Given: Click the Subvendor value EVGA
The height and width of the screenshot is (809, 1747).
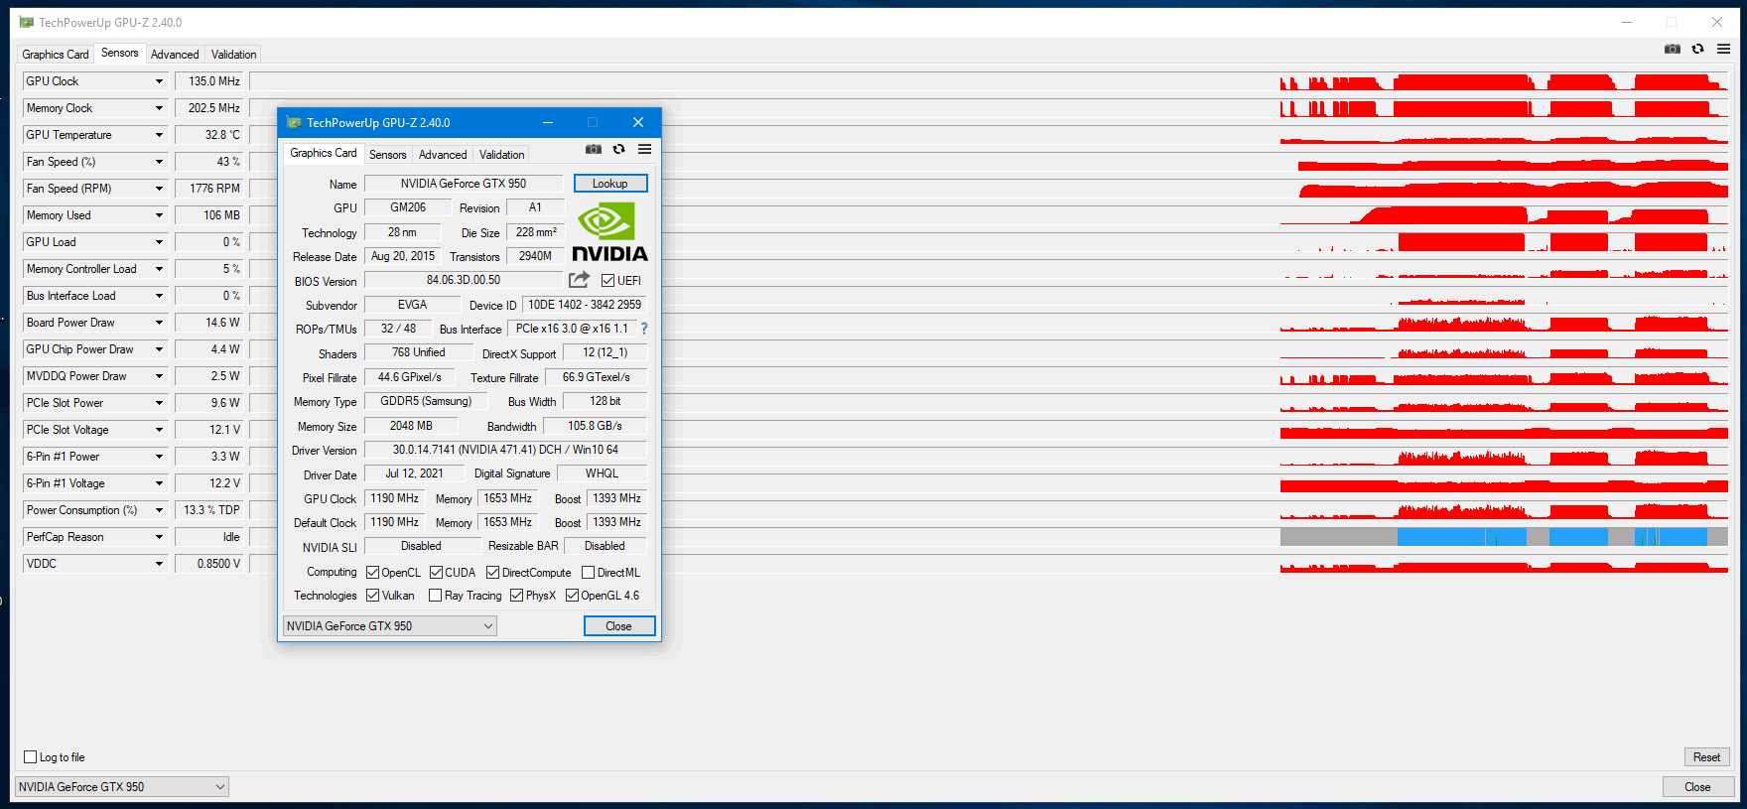Looking at the screenshot, I should click(x=413, y=305).
